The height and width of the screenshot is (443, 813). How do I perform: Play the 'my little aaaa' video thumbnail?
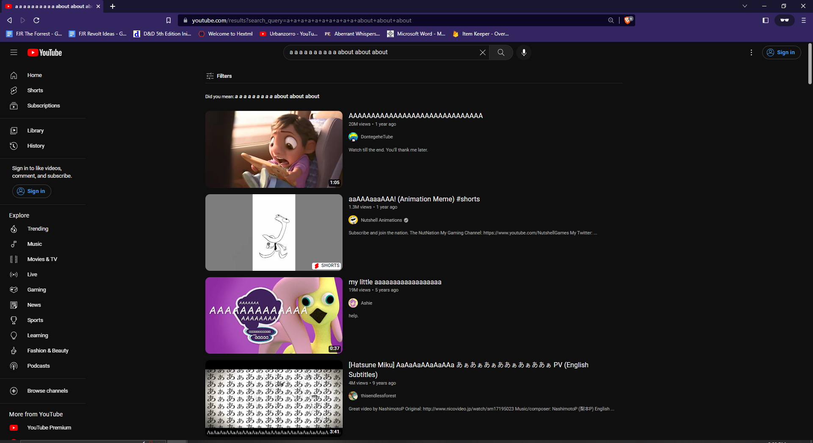point(274,315)
